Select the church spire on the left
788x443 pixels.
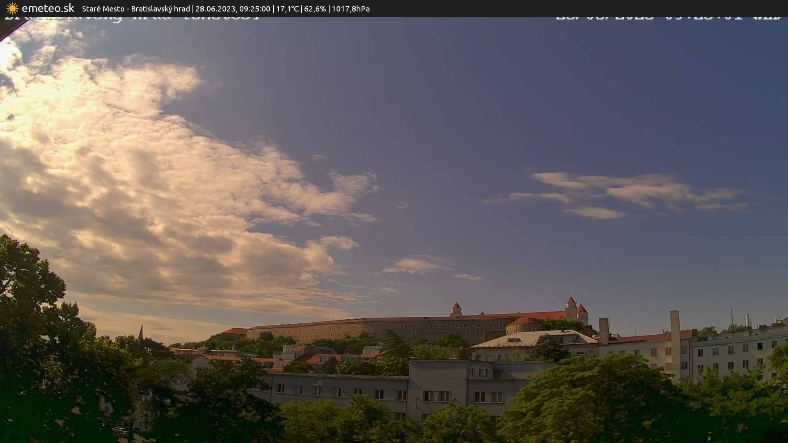click(141, 331)
